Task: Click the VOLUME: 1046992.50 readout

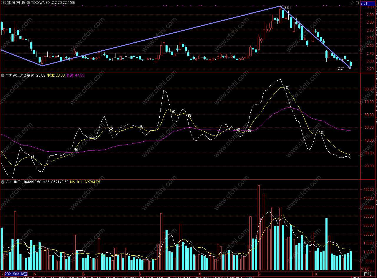Action: pyautogui.click(x=23, y=182)
